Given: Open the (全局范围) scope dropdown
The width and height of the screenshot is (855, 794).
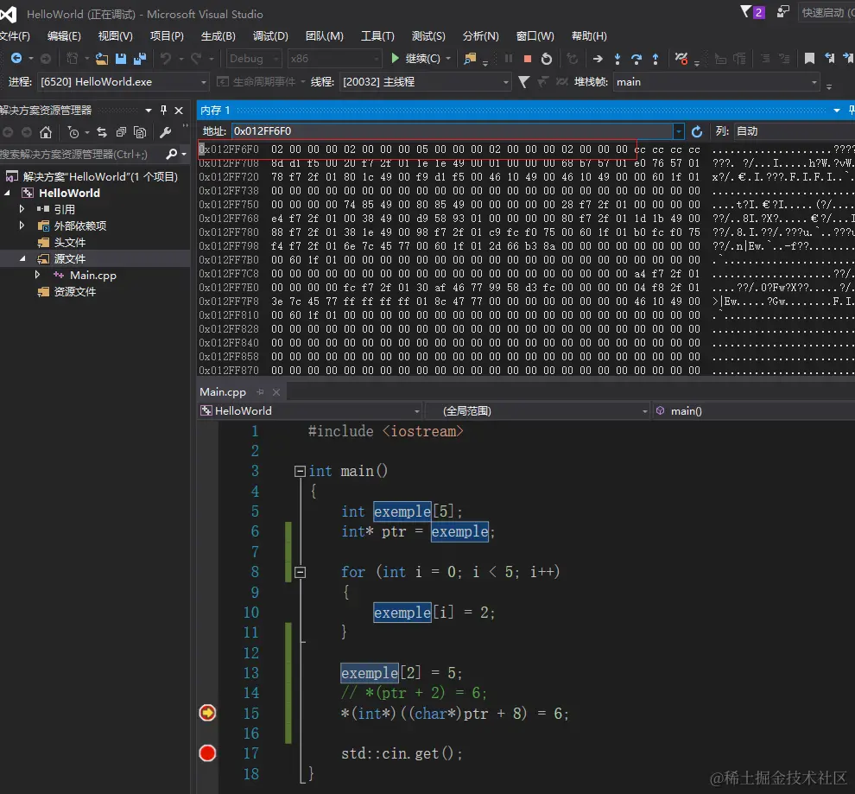Looking at the screenshot, I should coord(538,410).
